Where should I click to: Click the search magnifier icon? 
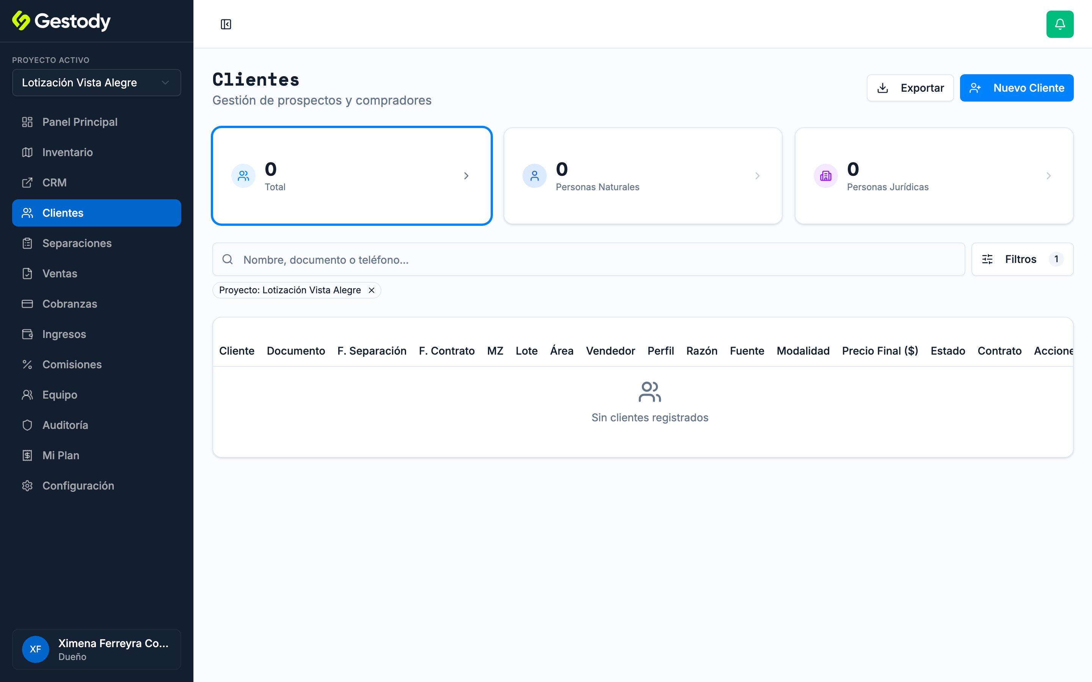(227, 260)
